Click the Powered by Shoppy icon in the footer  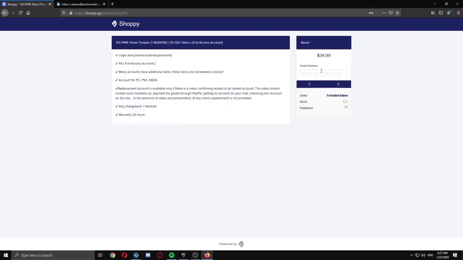click(x=241, y=244)
